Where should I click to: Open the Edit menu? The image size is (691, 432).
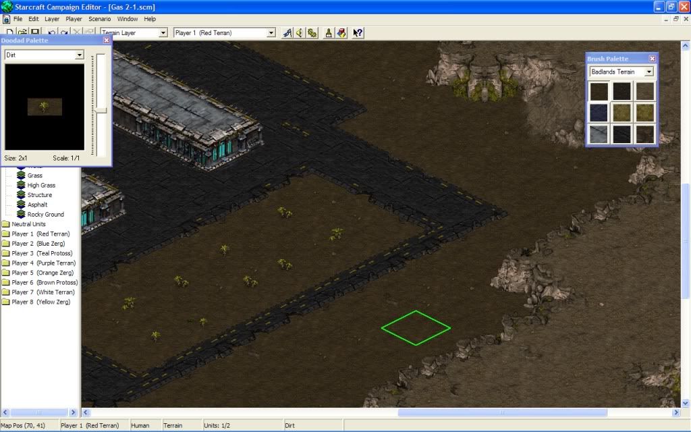(34, 19)
